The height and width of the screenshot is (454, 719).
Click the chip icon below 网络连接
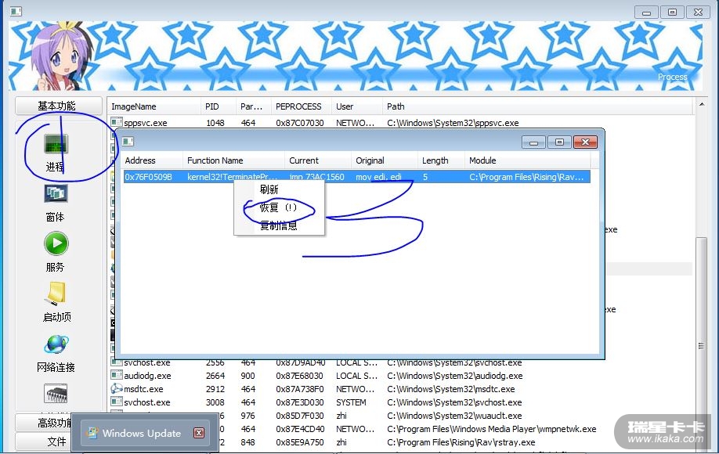(x=56, y=394)
